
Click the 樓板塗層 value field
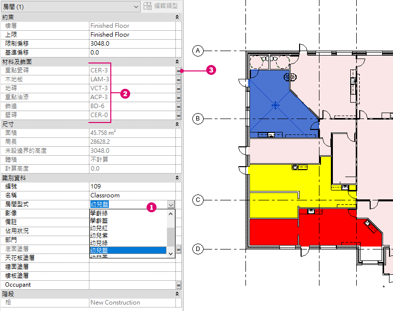(x=132, y=276)
